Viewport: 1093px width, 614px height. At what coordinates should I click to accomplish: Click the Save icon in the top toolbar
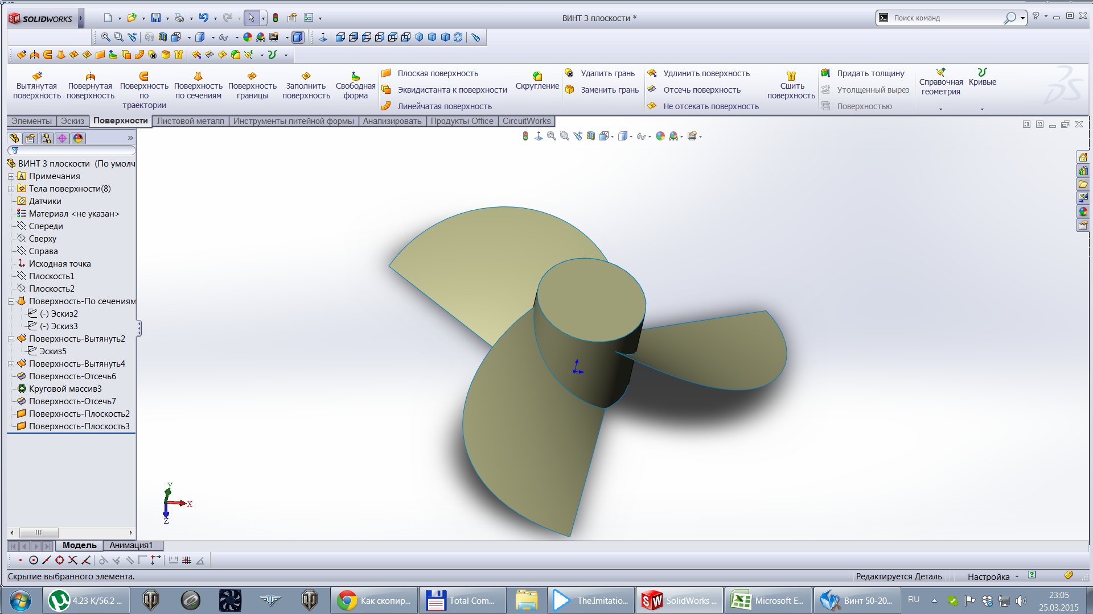pos(155,18)
